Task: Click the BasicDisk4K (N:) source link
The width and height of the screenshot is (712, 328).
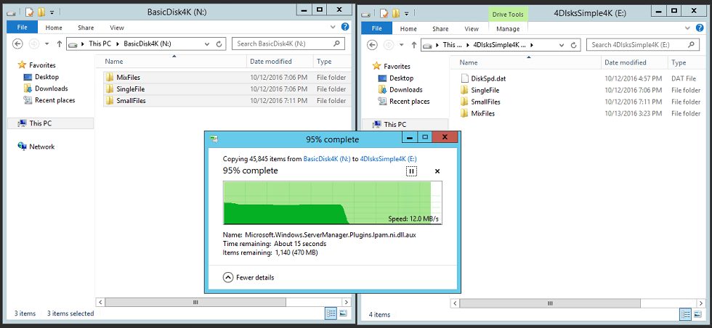Action: (x=327, y=158)
